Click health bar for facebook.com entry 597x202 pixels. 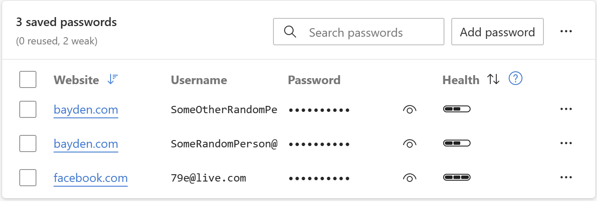pyautogui.click(x=456, y=177)
